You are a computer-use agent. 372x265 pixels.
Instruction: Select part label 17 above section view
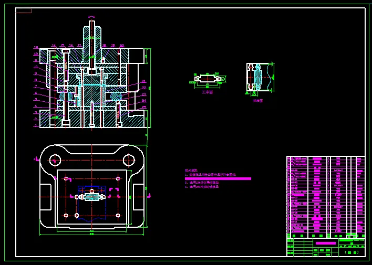pos(79,46)
